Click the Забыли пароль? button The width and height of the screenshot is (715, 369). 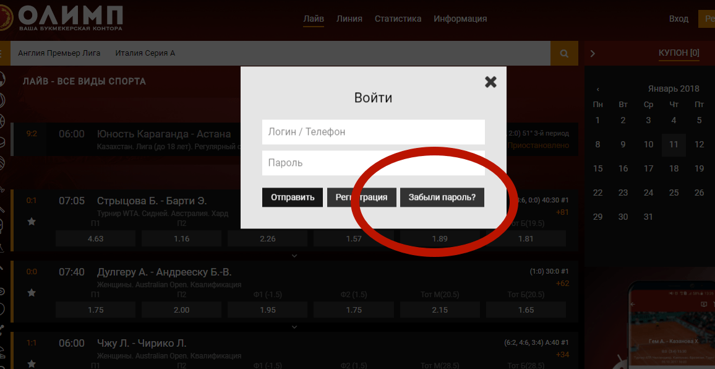(x=442, y=198)
